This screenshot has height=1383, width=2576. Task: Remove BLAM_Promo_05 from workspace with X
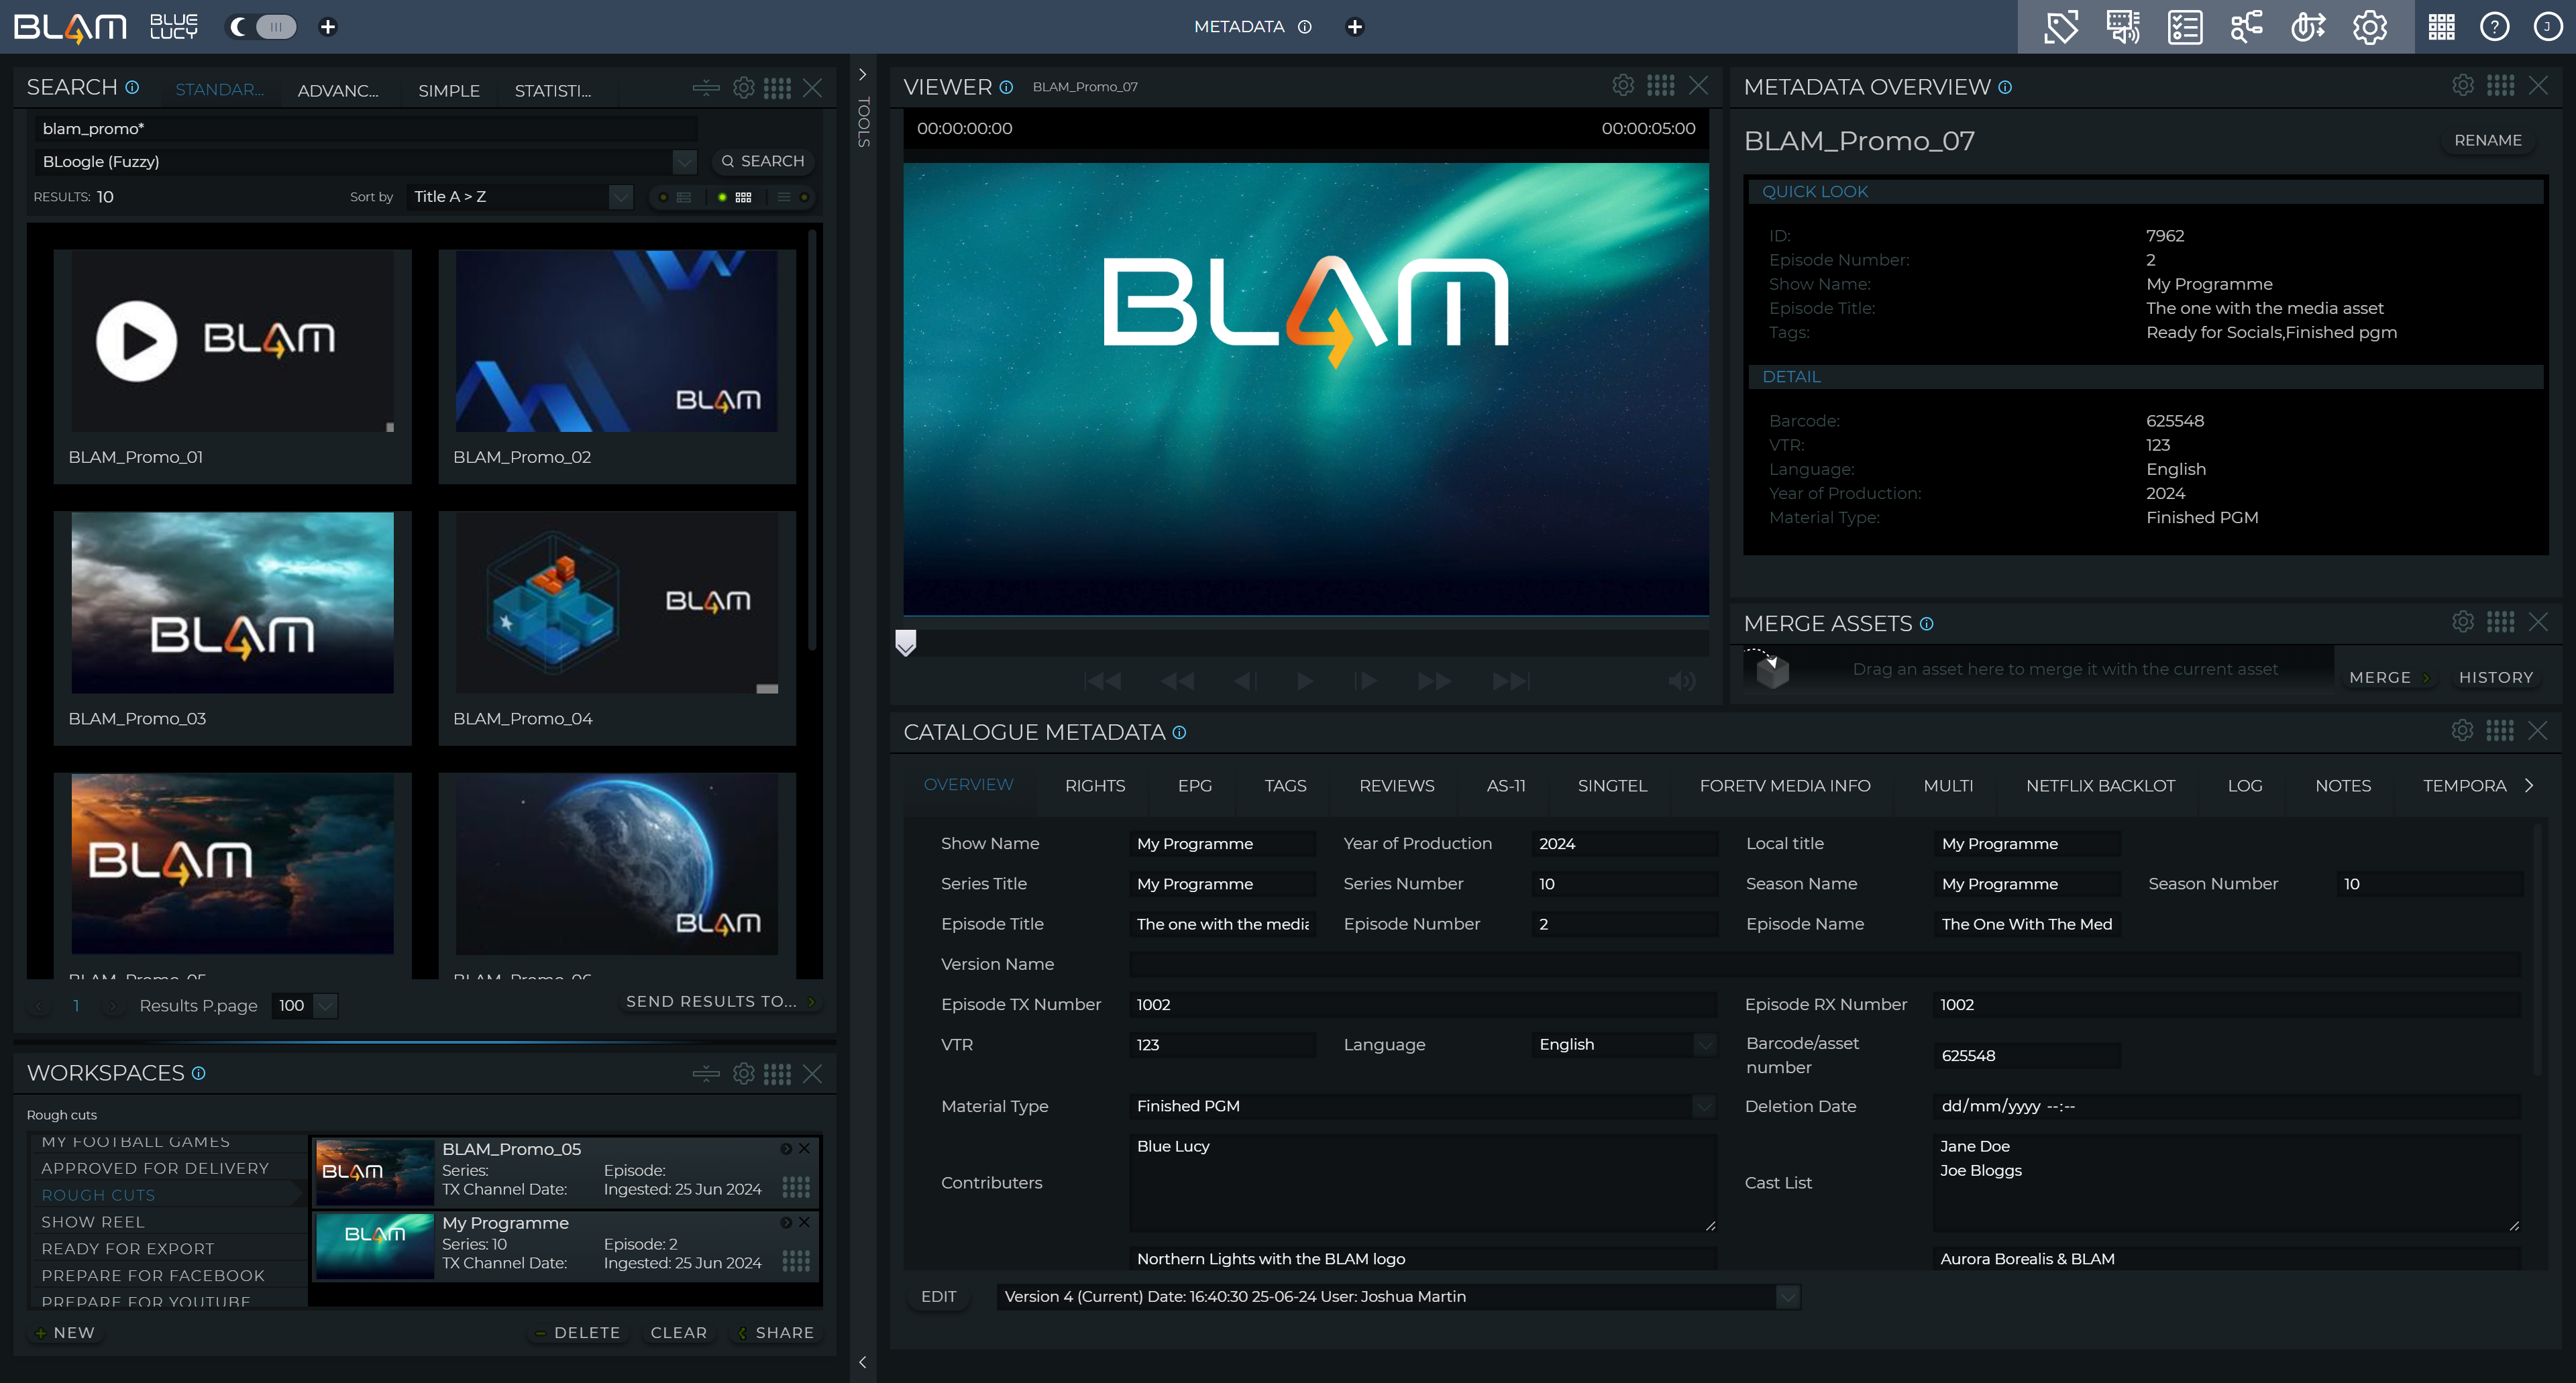(804, 1149)
